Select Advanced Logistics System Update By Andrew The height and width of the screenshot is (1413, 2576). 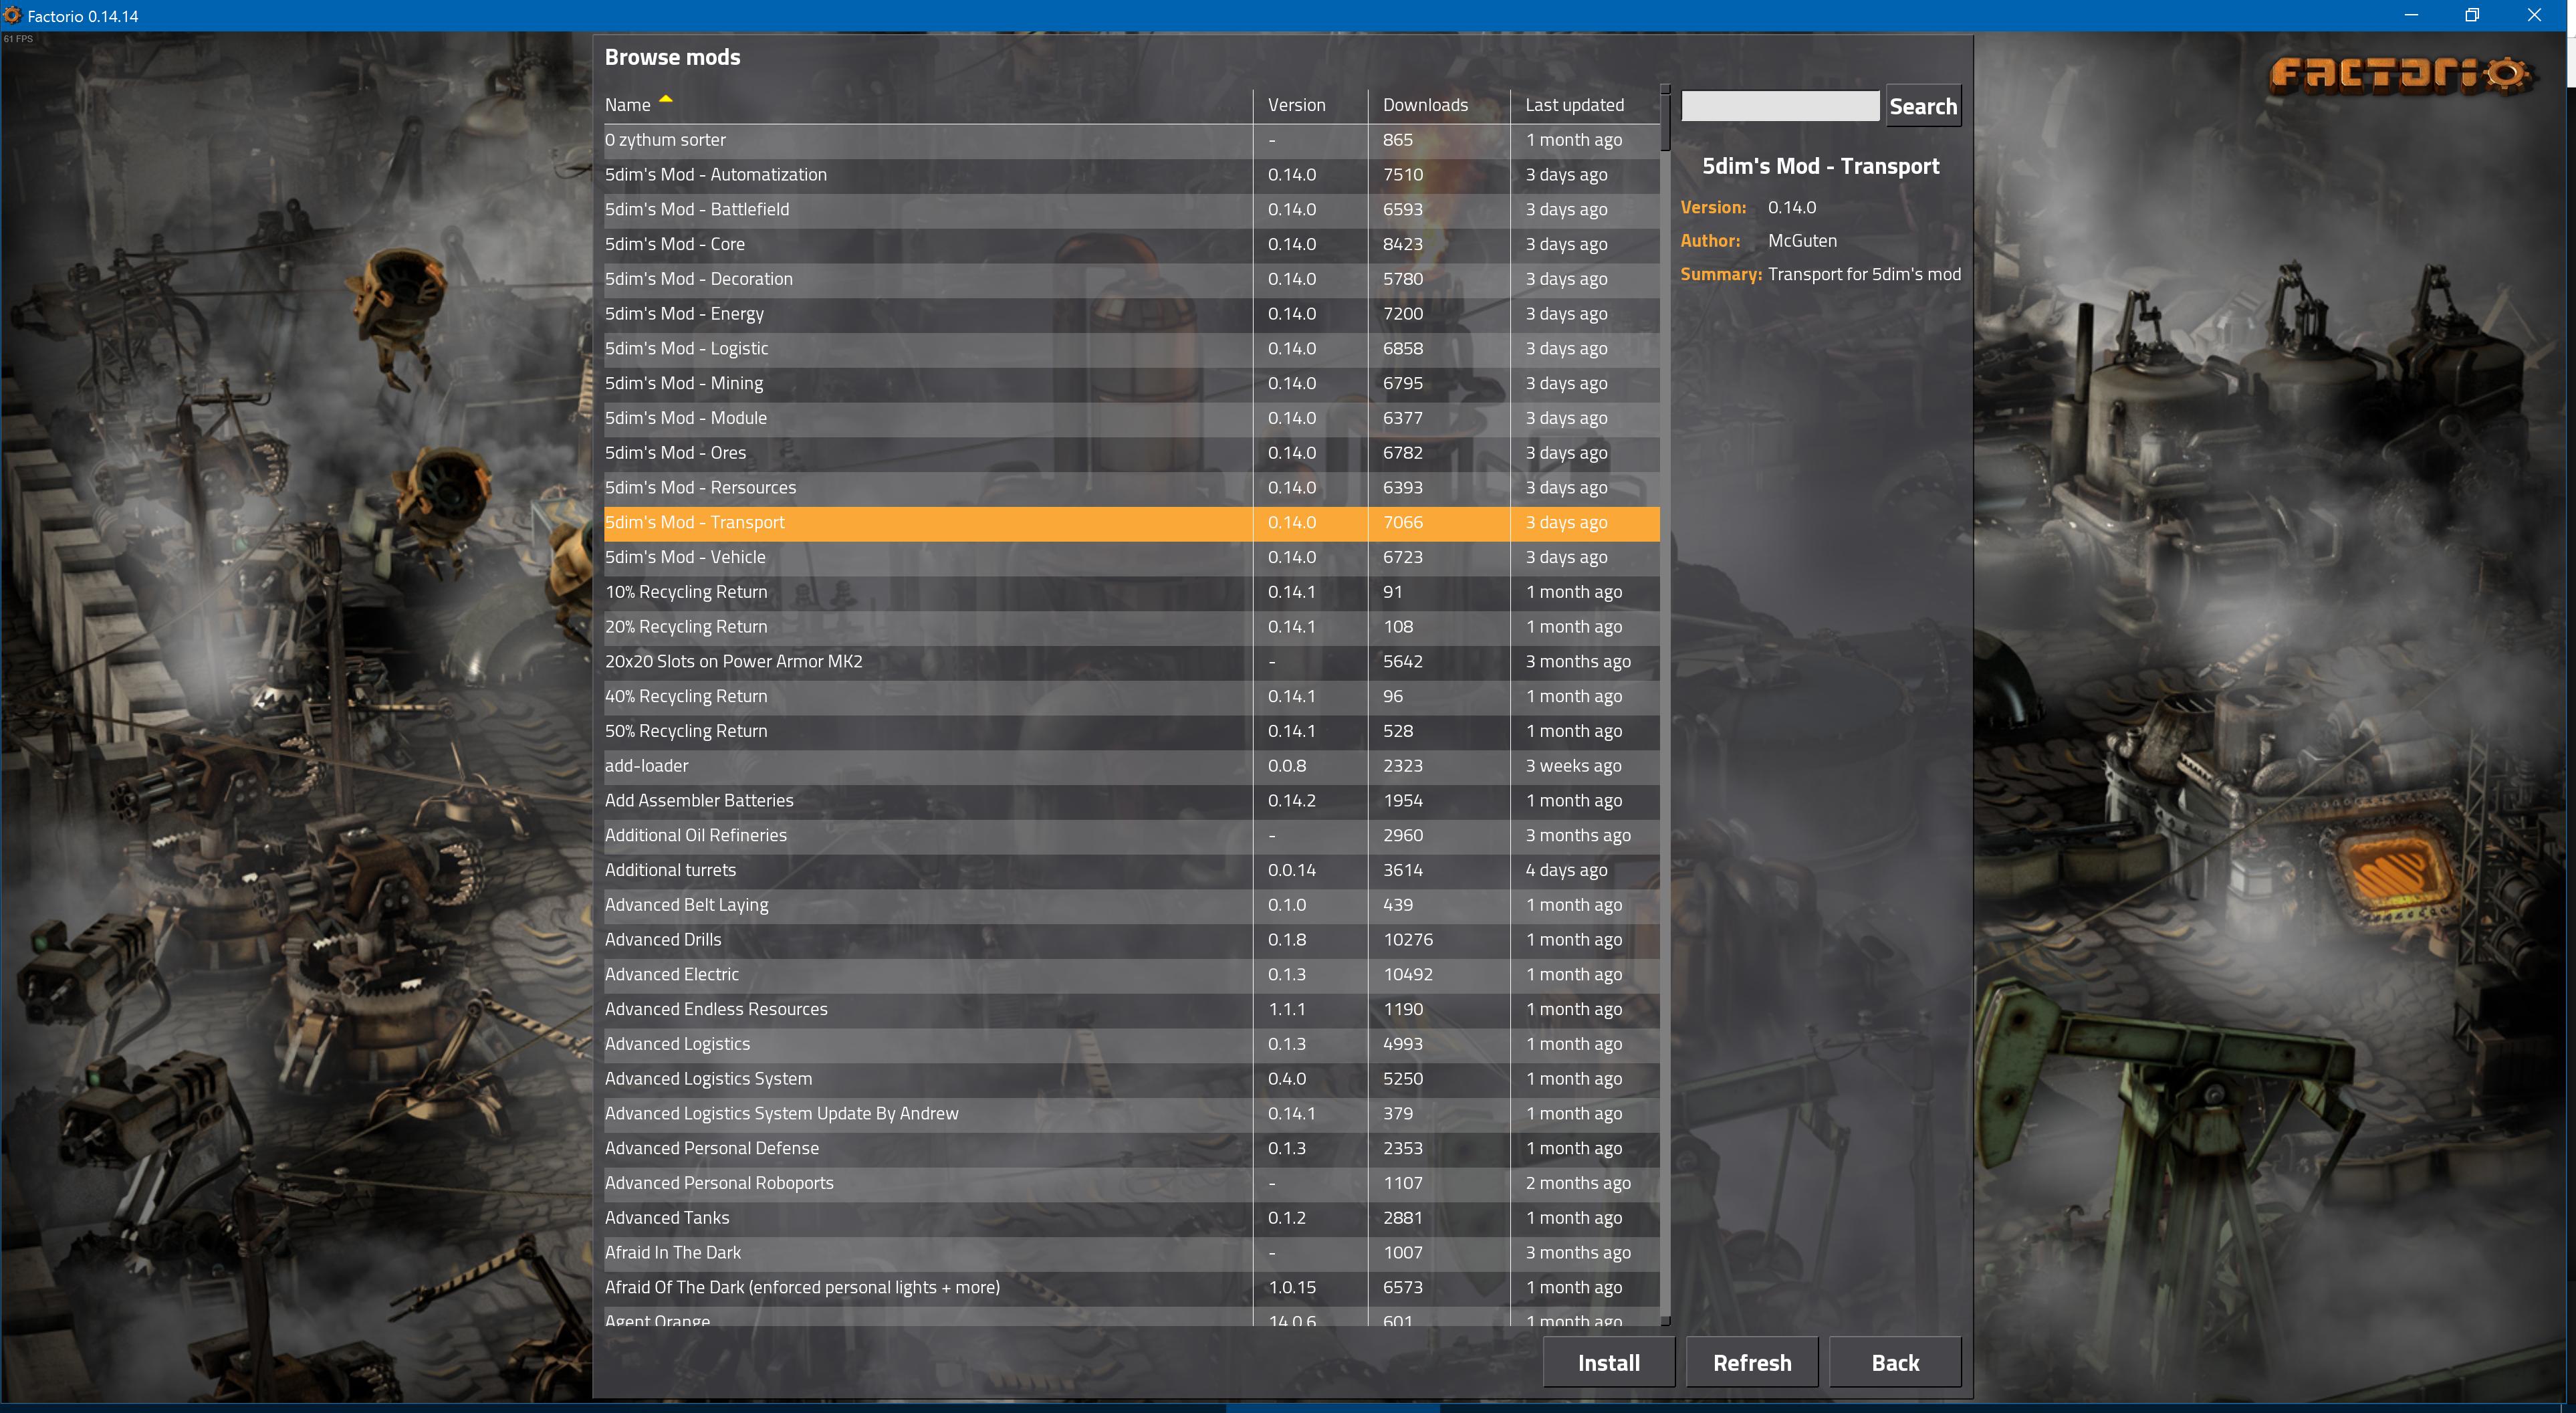[x=1131, y=1114]
